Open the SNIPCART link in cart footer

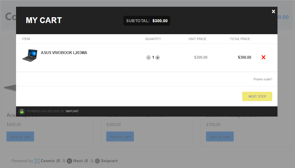tap(72, 111)
